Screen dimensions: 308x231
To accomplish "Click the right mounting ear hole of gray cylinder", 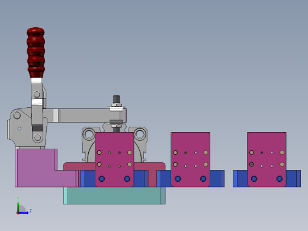I will point(140,134).
